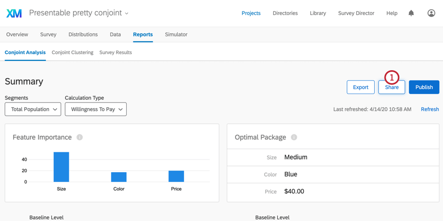This screenshot has width=443, height=221.
Task: Open the notifications bell
Action: point(411,13)
